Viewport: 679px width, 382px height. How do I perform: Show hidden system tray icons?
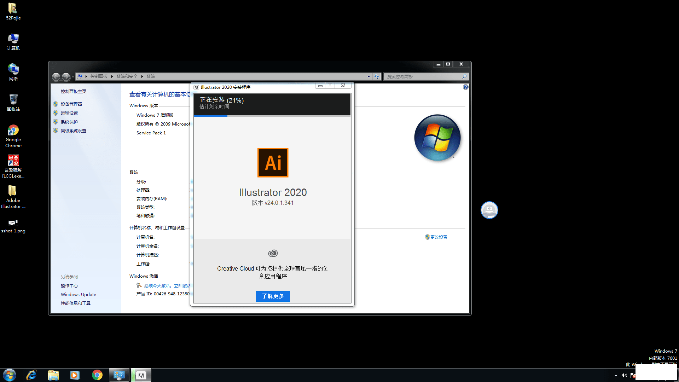(x=616, y=375)
